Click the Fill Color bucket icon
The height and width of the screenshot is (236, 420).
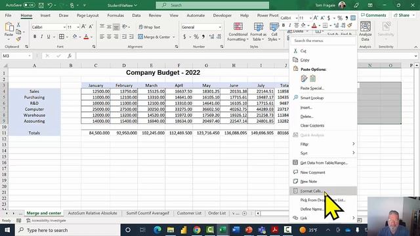coord(75,37)
